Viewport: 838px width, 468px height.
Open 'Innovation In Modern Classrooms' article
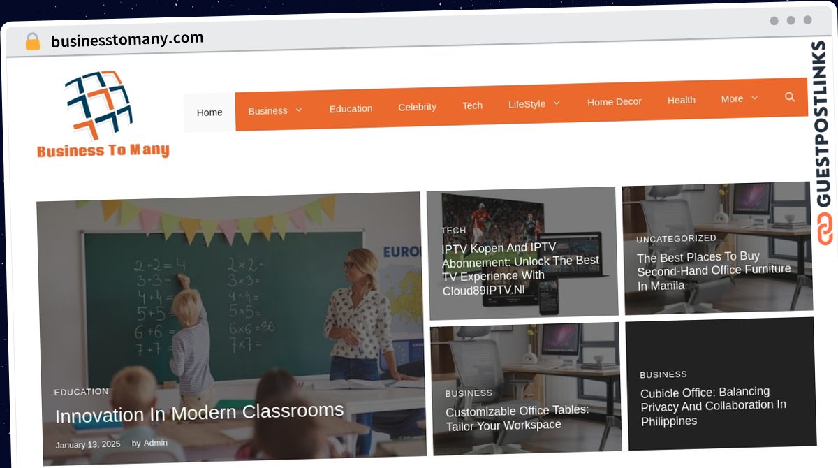pyautogui.click(x=200, y=413)
